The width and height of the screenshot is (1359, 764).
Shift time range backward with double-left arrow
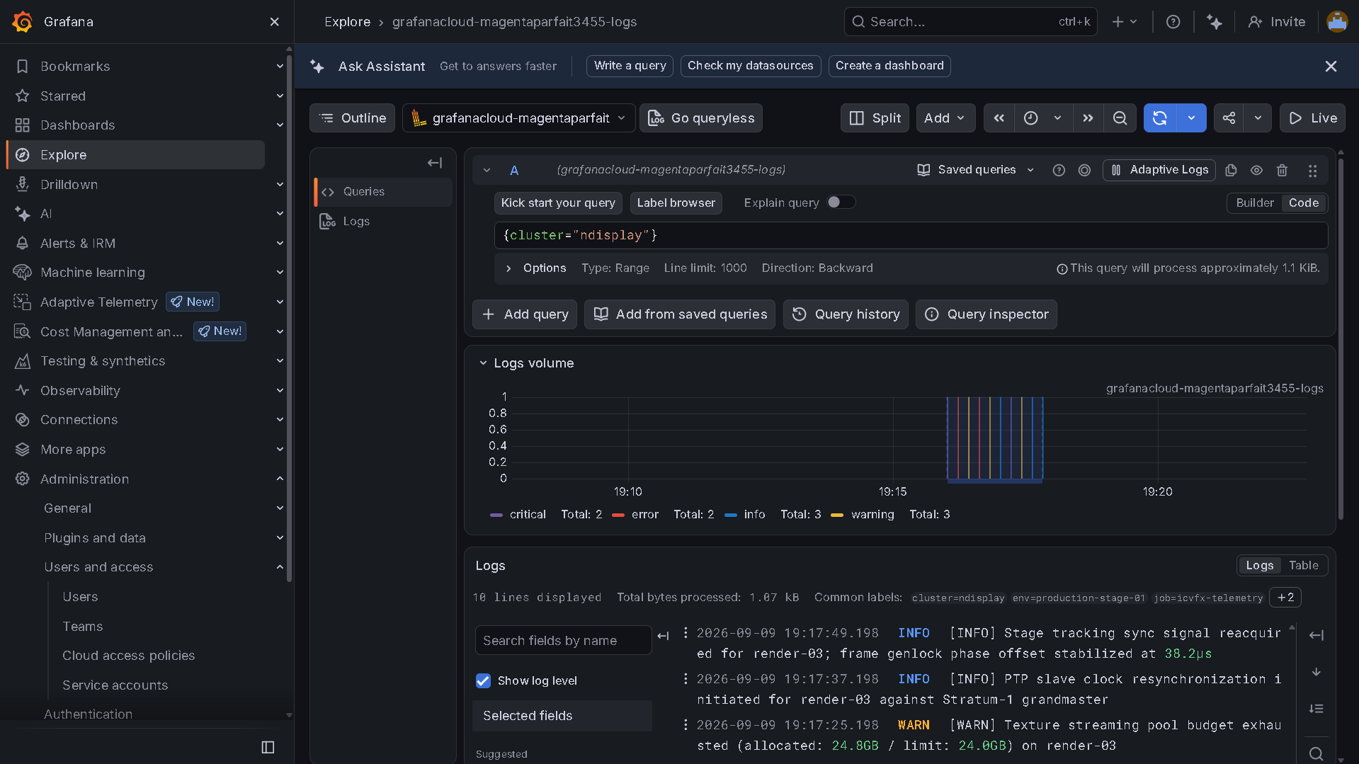[999, 118]
